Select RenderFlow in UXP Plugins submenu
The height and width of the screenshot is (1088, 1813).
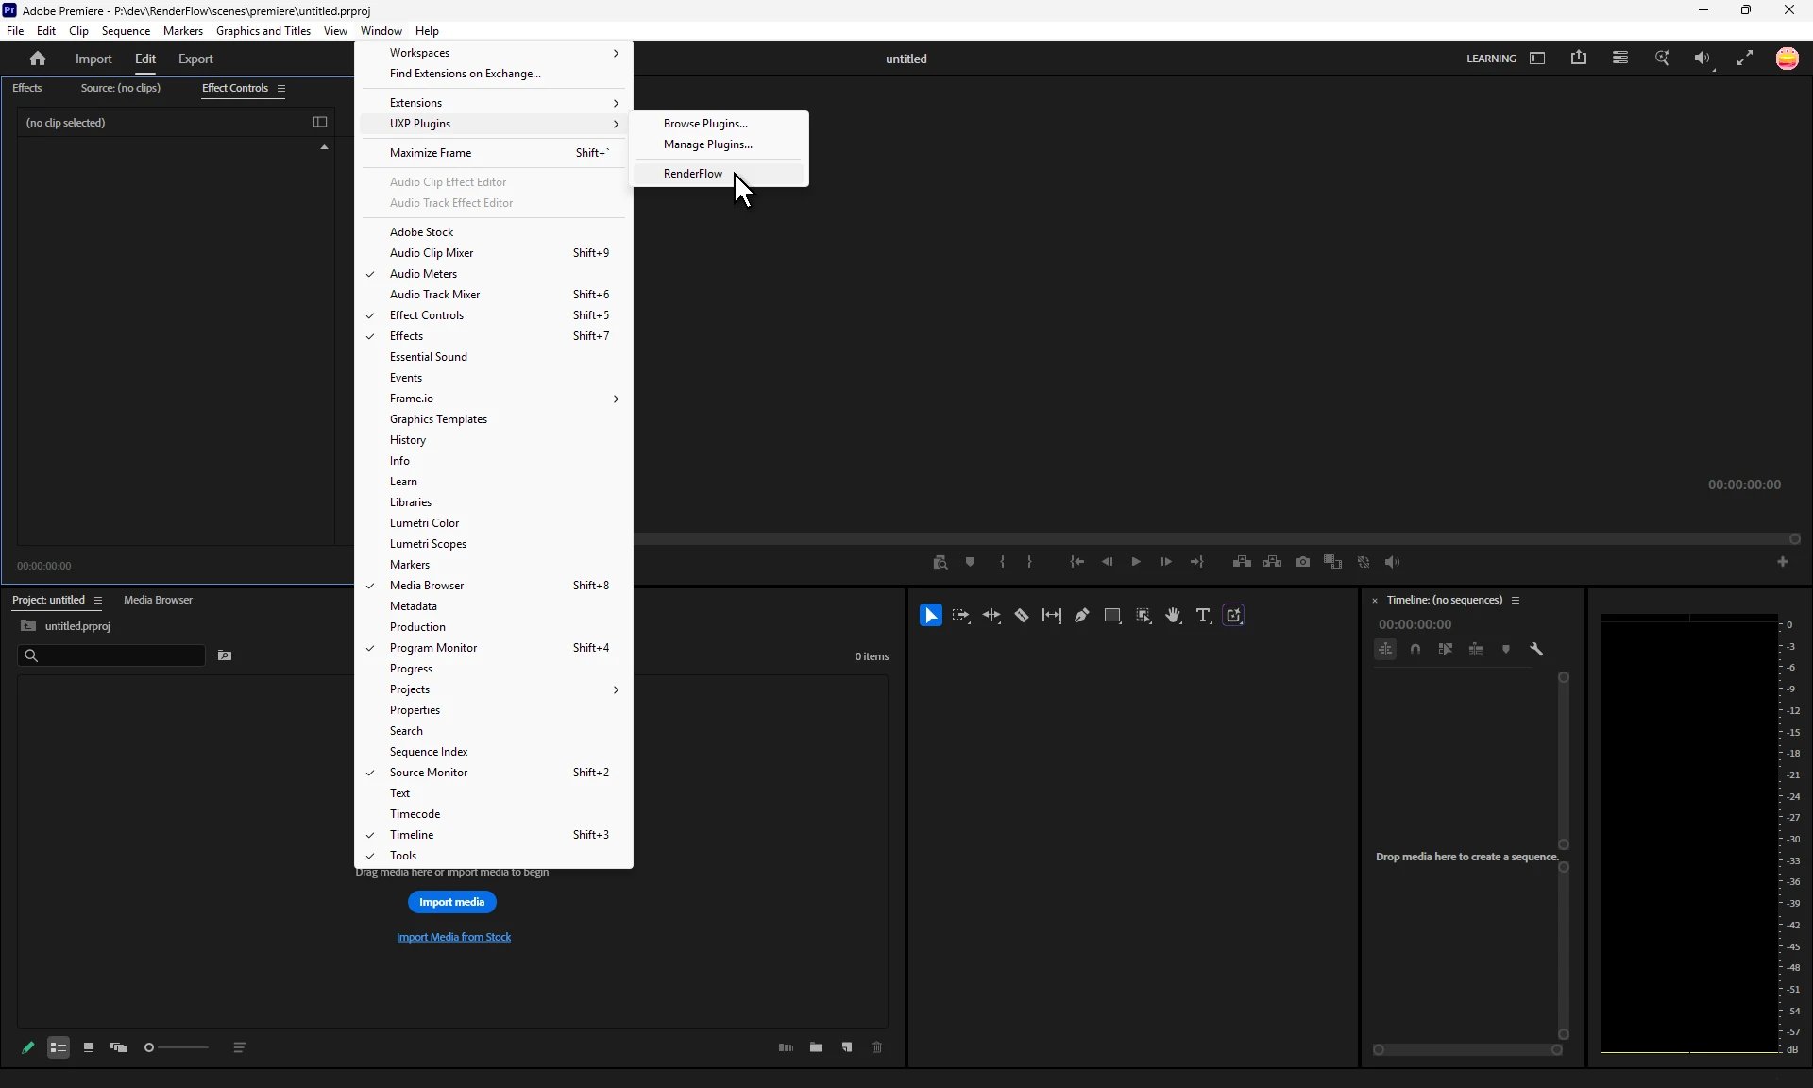pos(720,174)
